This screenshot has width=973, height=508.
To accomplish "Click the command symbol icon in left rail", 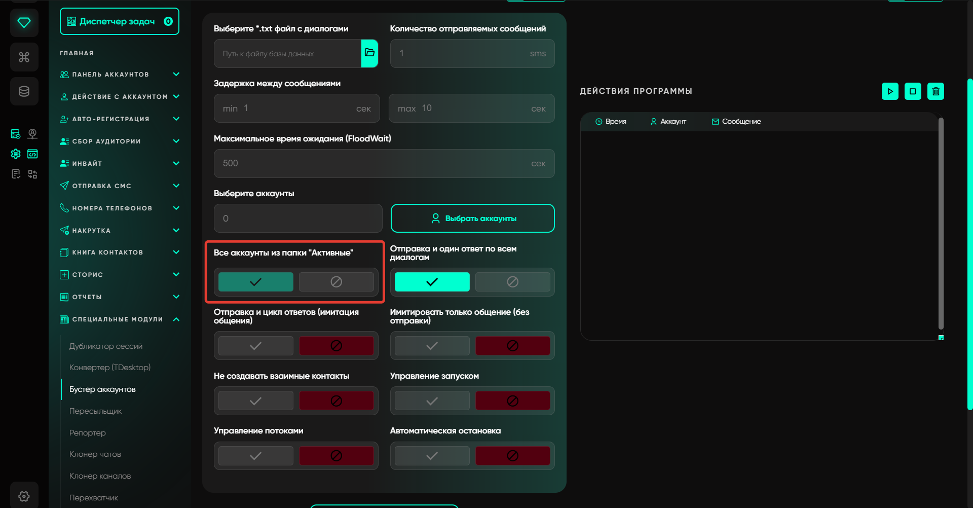I will coord(24,57).
